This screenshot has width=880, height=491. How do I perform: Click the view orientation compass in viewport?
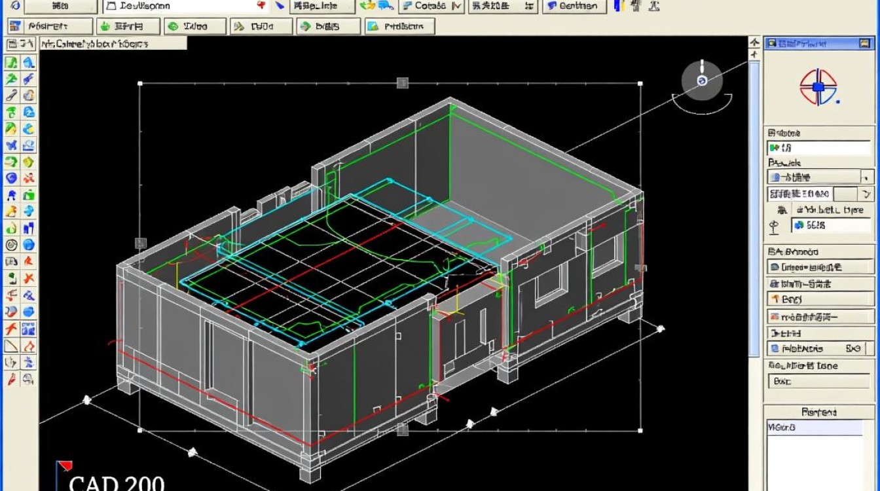click(x=702, y=80)
